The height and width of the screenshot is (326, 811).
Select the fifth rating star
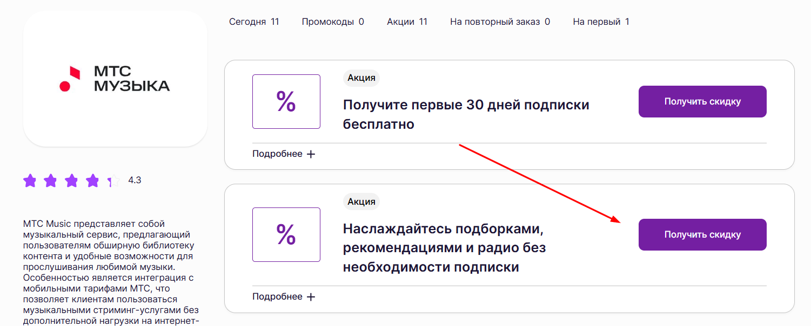(112, 181)
